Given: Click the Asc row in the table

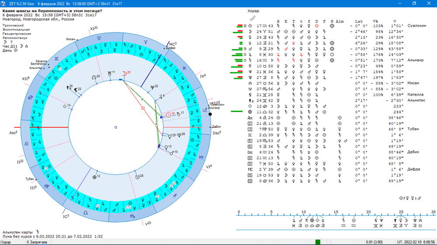Looking at the screenshot, I should pos(326,118).
